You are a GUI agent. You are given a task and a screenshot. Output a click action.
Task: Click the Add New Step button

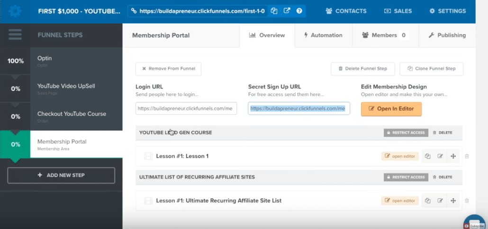(61, 175)
